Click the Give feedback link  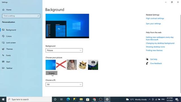coord(156,63)
